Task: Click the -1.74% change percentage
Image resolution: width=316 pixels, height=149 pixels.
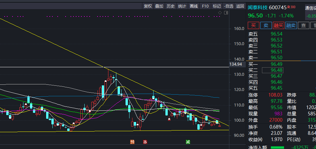Action: [286, 16]
